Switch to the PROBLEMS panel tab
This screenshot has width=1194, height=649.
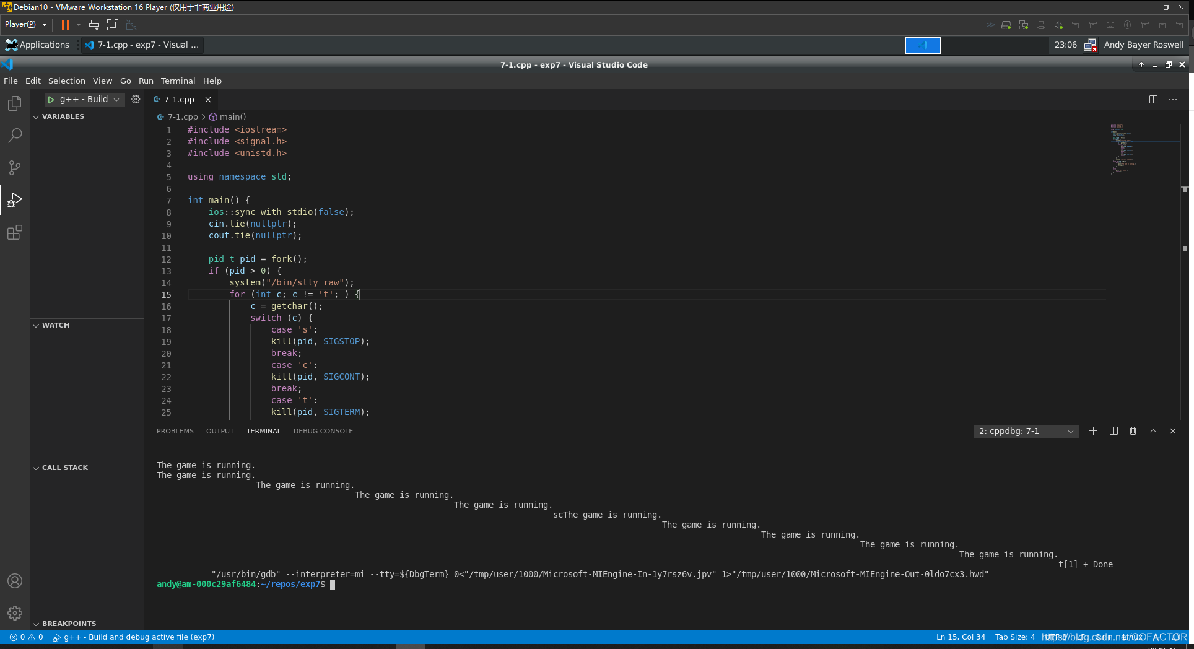point(175,431)
